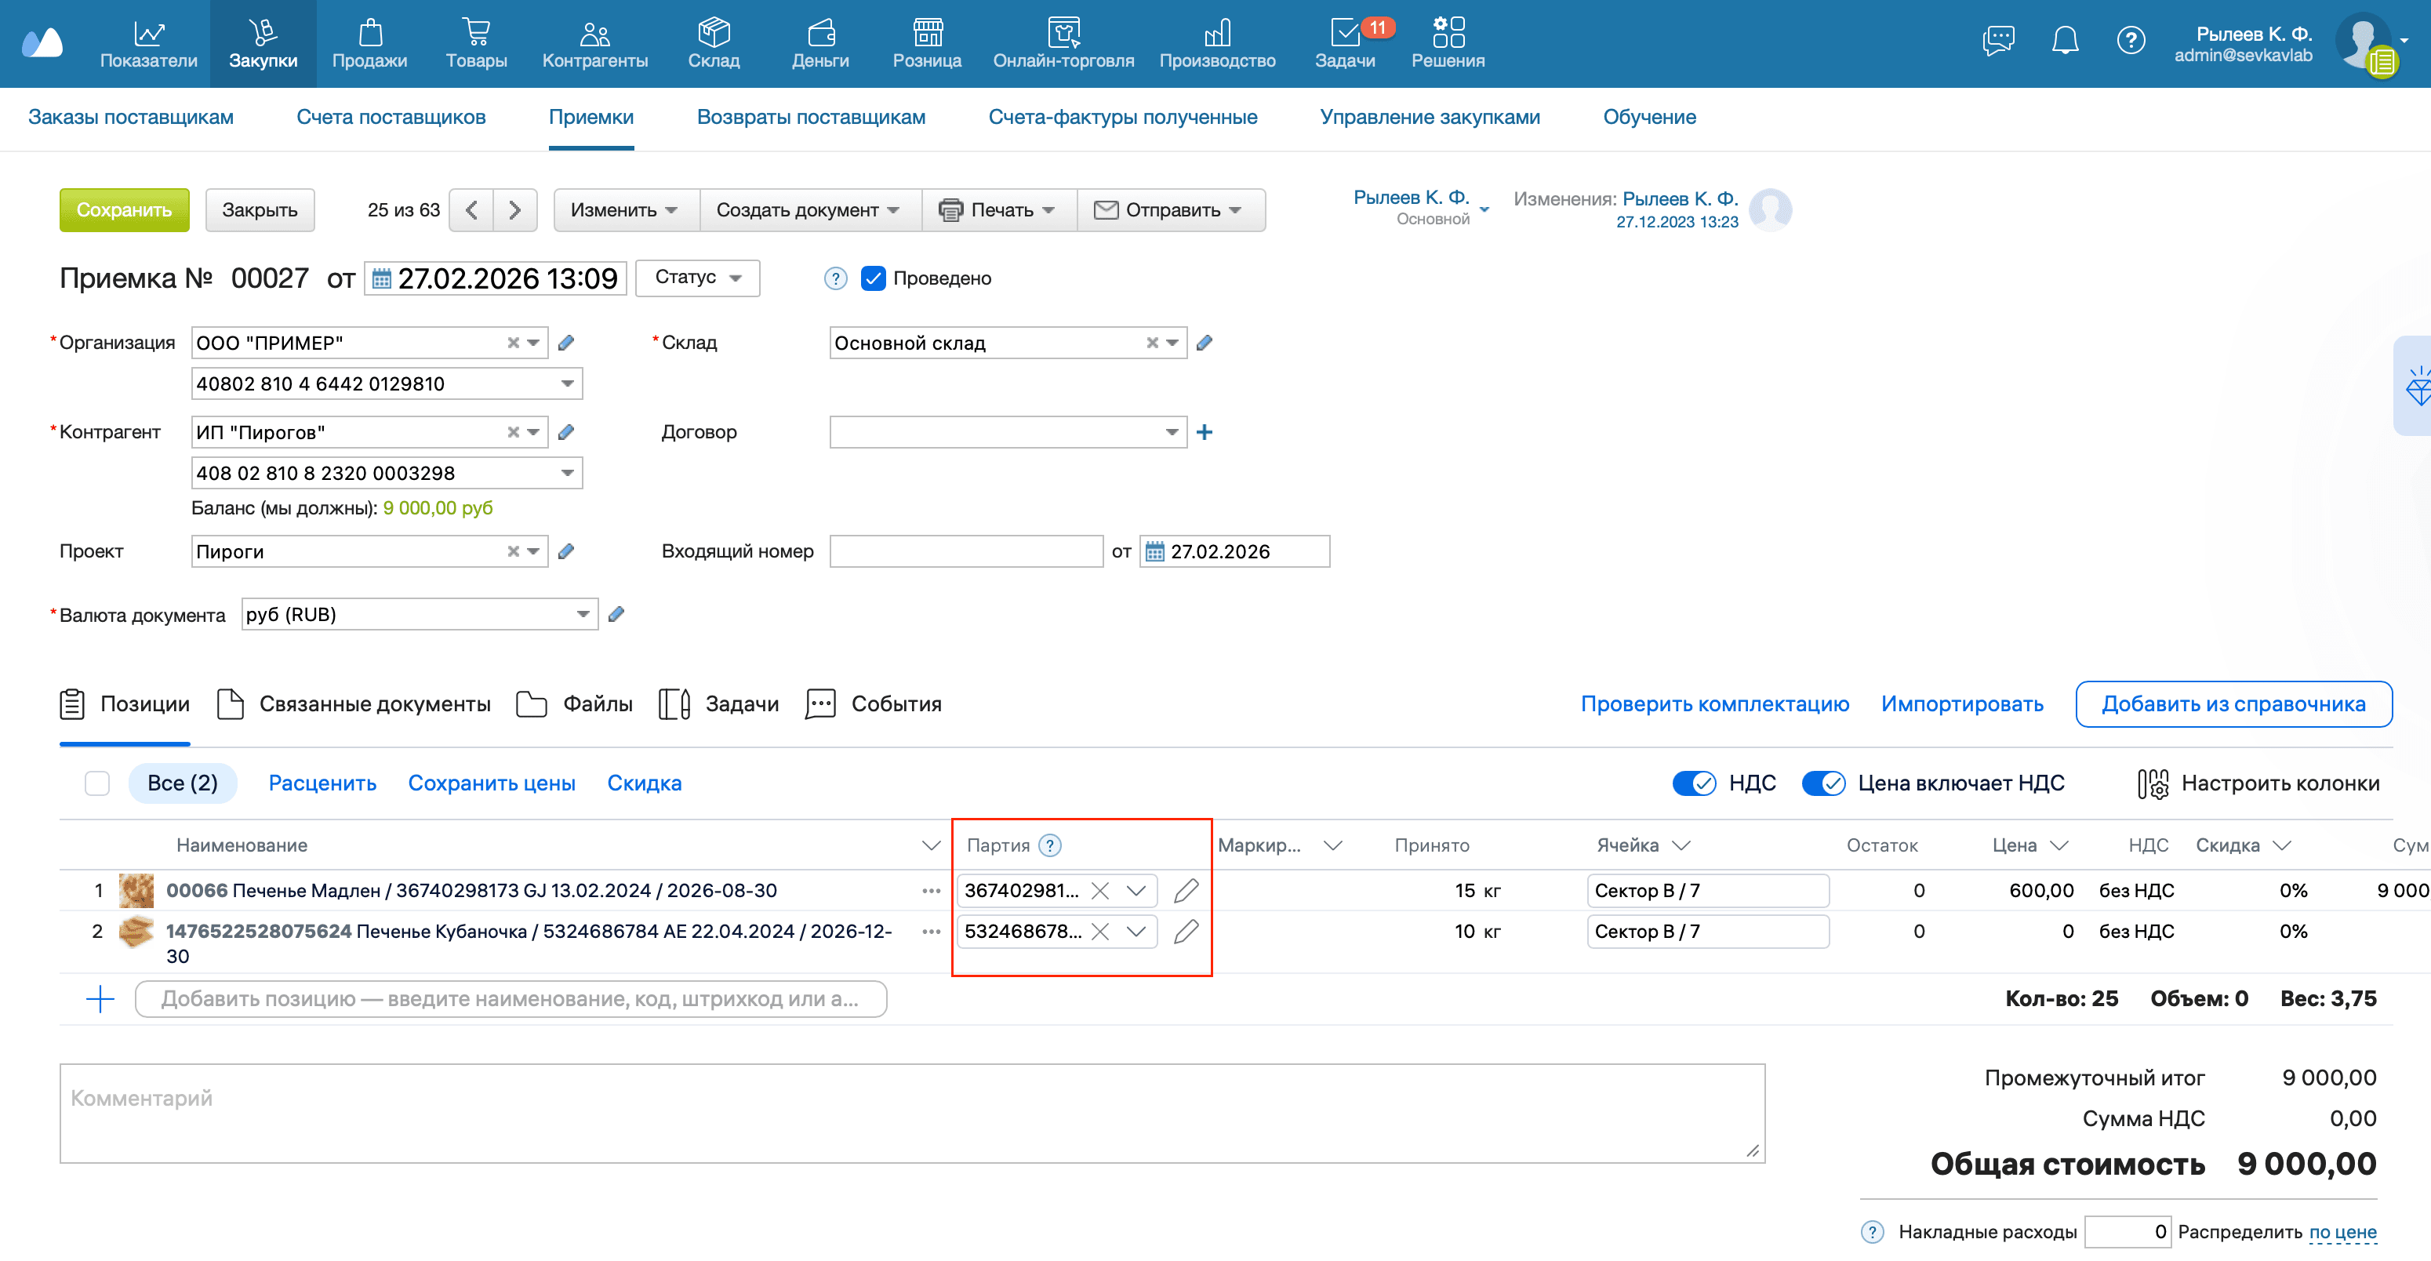
Task: Toggle the НДС switch off
Action: click(x=1694, y=783)
